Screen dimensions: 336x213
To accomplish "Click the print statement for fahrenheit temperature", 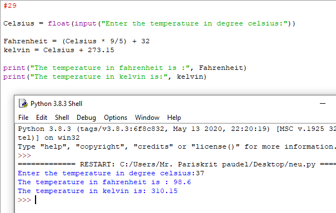I will [125, 68].
